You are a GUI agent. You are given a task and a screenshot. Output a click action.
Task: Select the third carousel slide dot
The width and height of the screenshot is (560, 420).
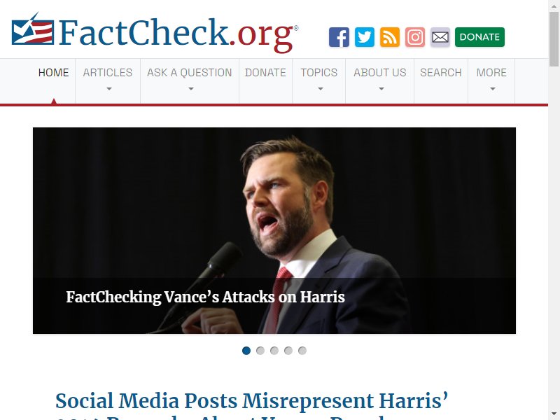coord(274,351)
